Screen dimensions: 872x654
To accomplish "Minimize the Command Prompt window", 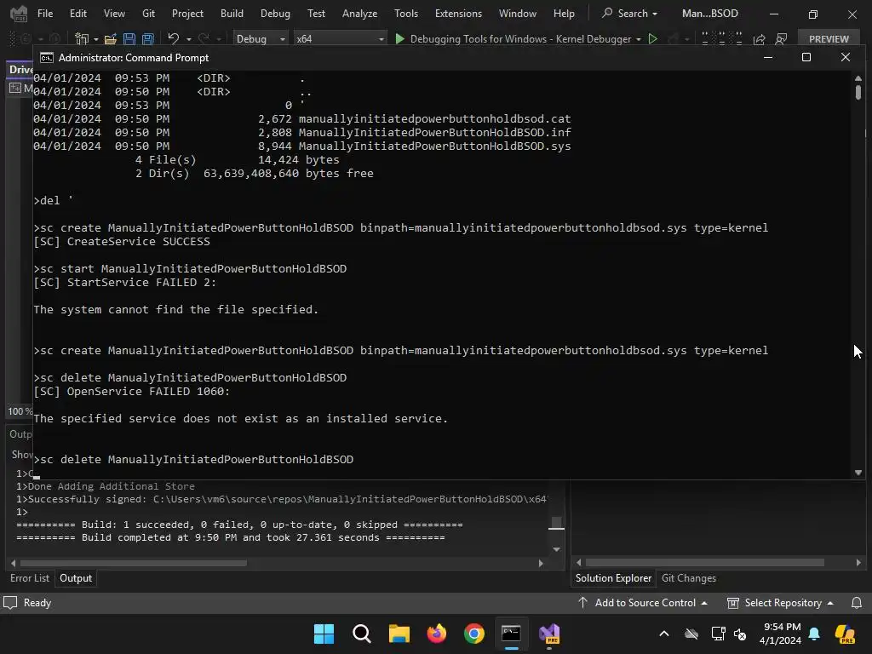I will (768, 57).
